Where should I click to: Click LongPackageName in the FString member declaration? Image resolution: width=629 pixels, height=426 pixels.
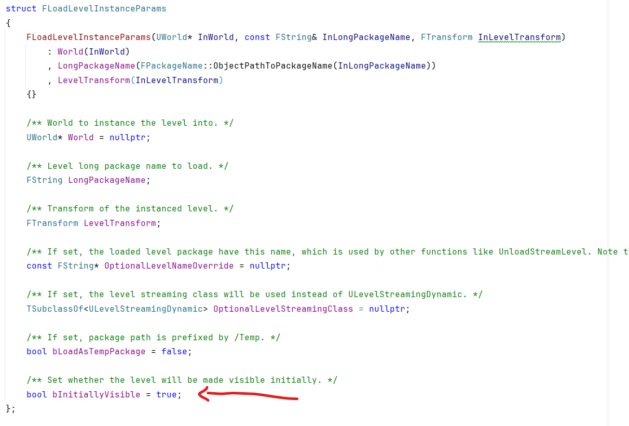coord(107,180)
